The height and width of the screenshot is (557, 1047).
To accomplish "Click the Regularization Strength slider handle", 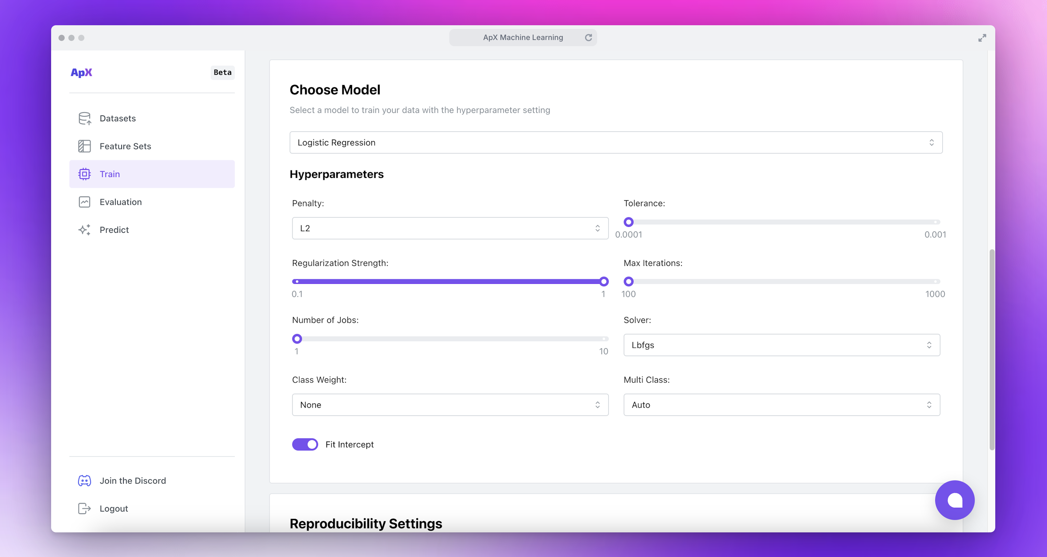I will [604, 282].
